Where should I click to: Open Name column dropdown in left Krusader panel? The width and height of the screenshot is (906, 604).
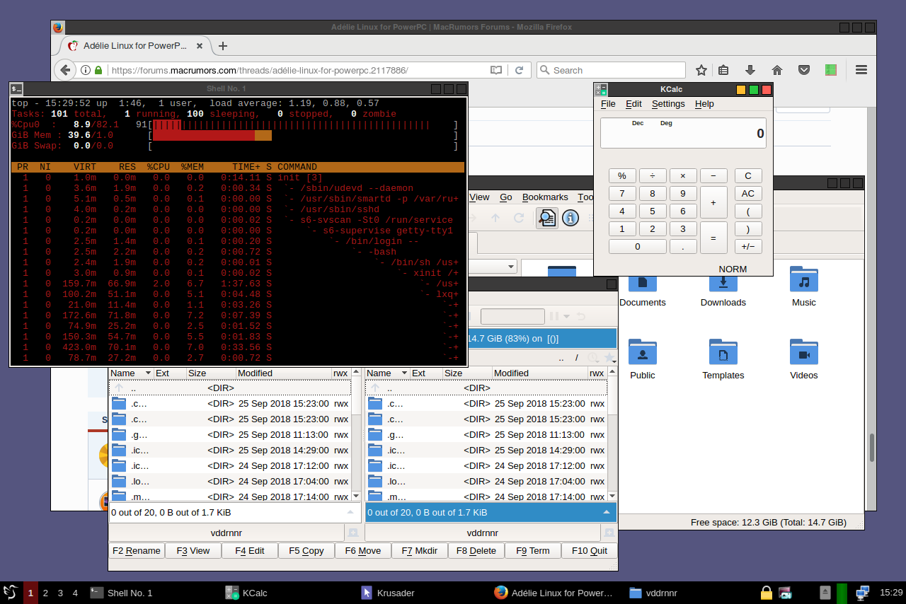click(x=148, y=373)
